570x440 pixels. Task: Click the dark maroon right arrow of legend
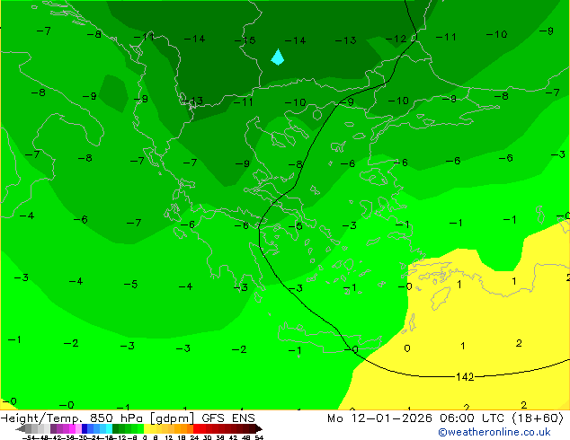click(x=258, y=428)
